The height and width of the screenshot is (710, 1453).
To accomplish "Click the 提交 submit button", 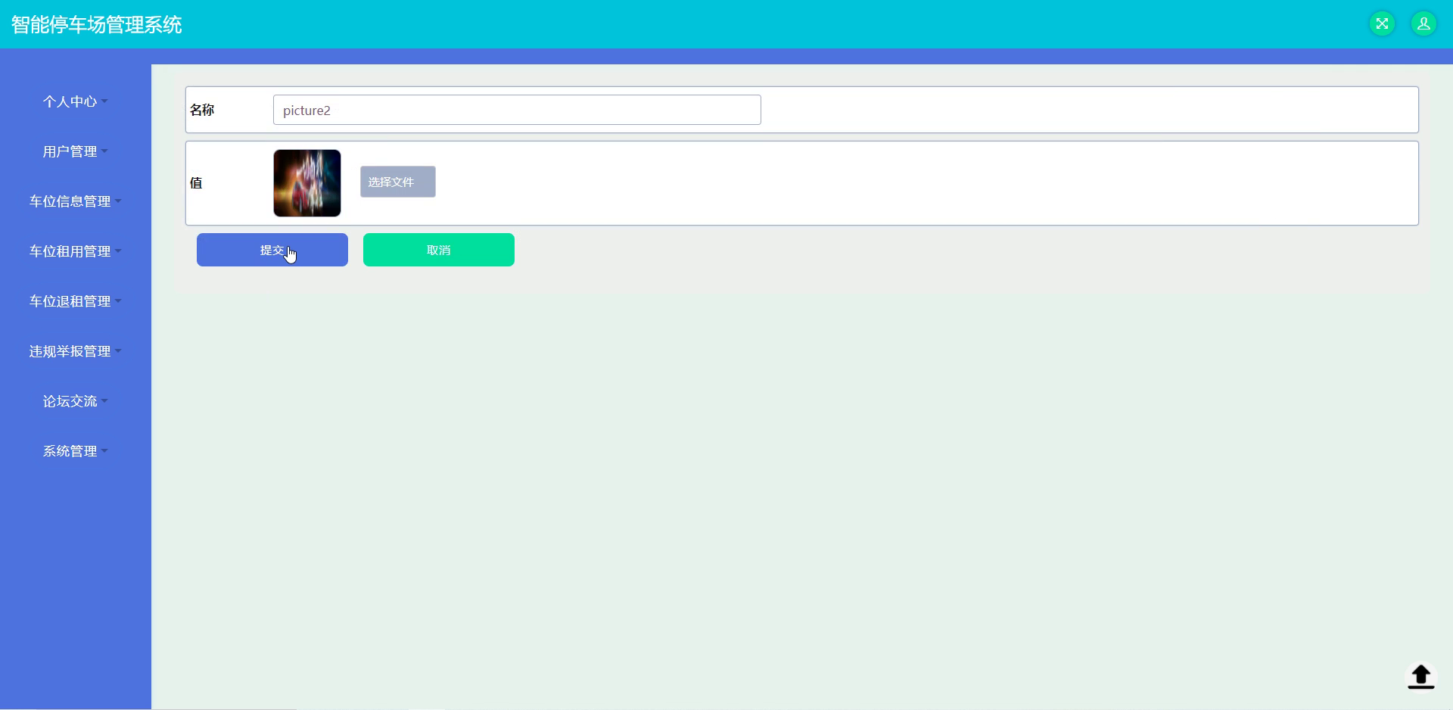I will (x=272, y=250).
